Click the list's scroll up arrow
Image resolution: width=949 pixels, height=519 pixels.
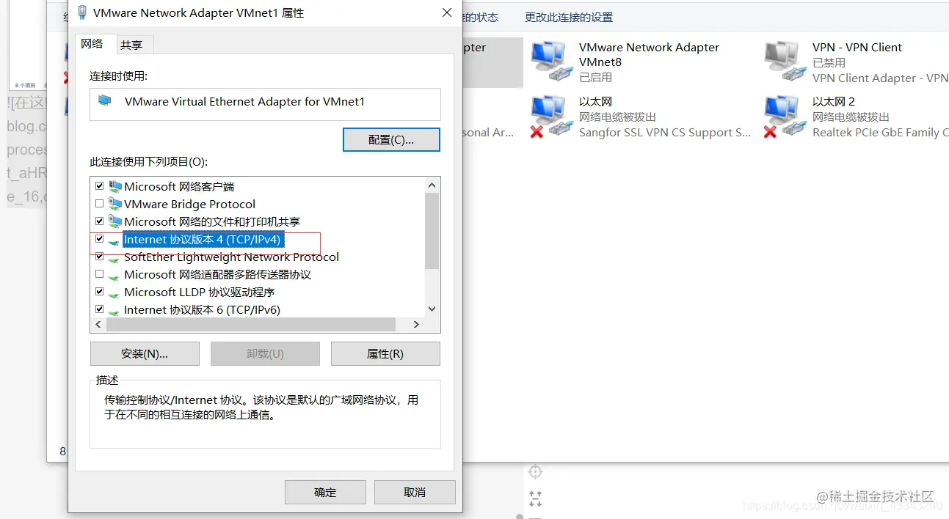click(x=432, y=185)
